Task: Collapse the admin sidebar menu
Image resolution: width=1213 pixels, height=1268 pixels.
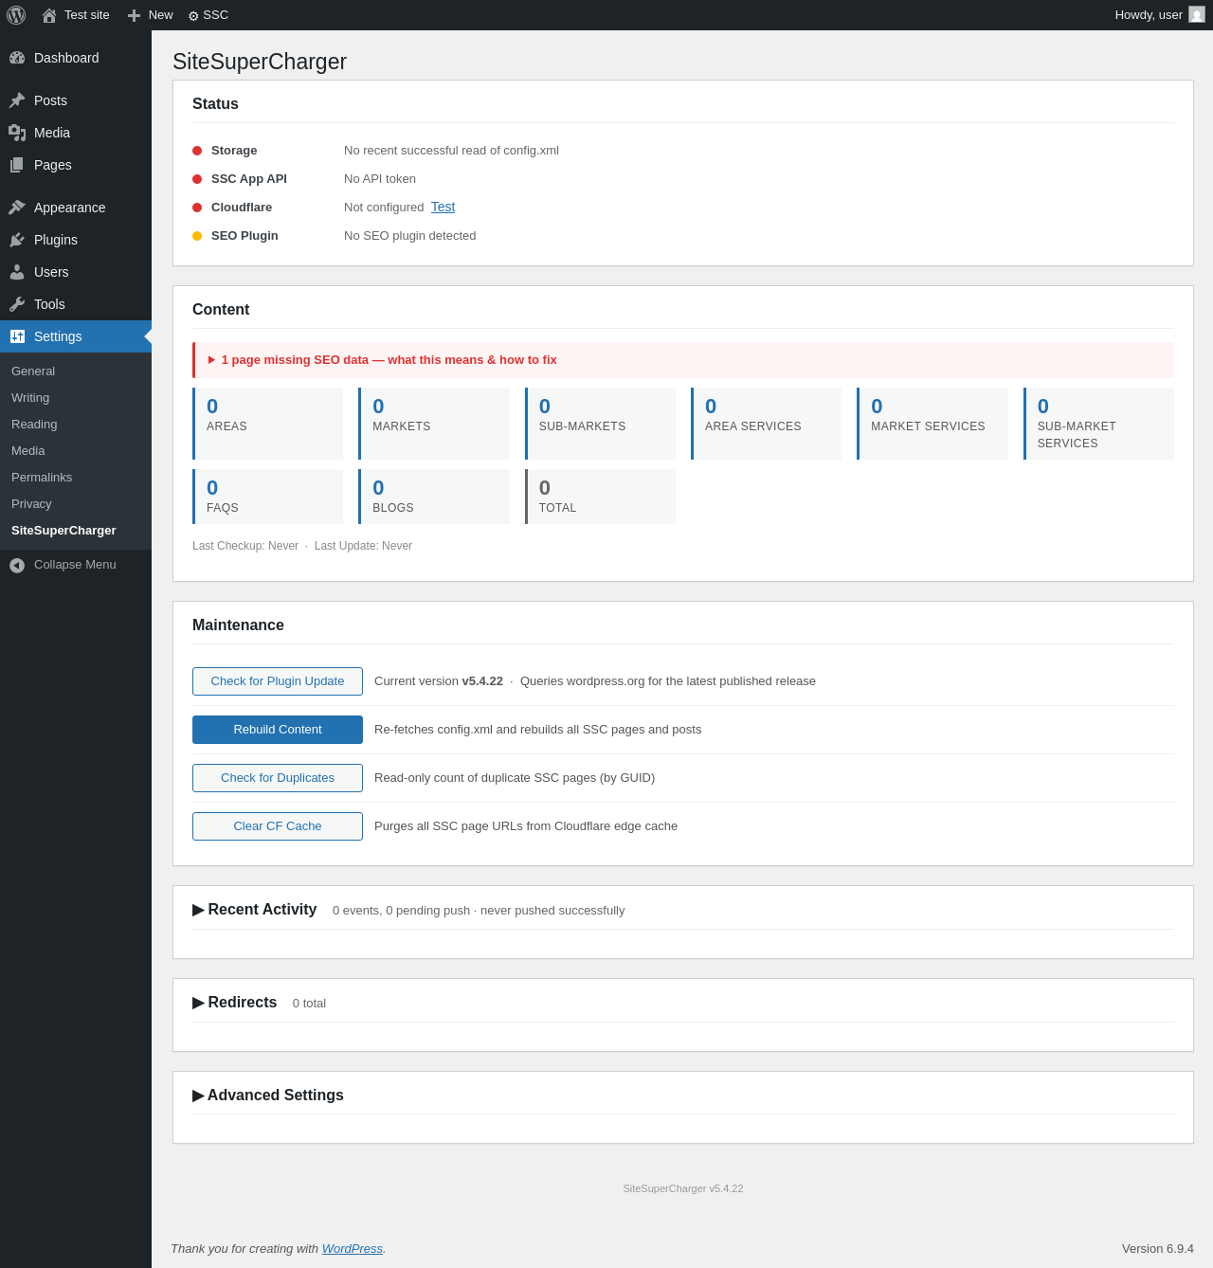Action: [x=63, y=565]
